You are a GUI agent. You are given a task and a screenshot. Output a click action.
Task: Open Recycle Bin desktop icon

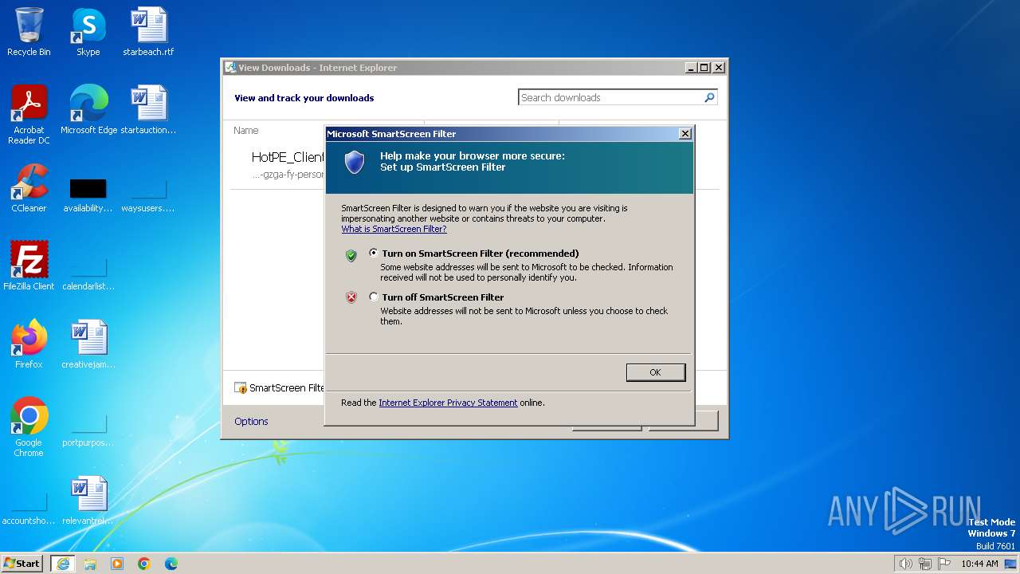point(29,32)
